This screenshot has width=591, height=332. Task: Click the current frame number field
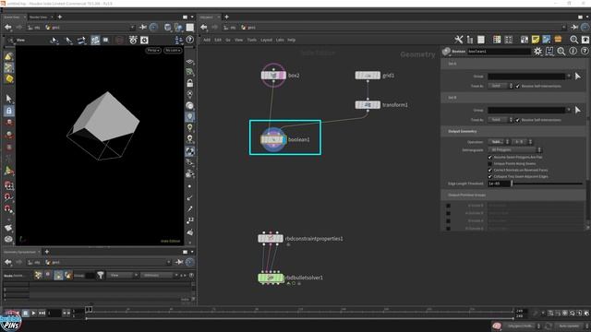[x=54, y=314]
